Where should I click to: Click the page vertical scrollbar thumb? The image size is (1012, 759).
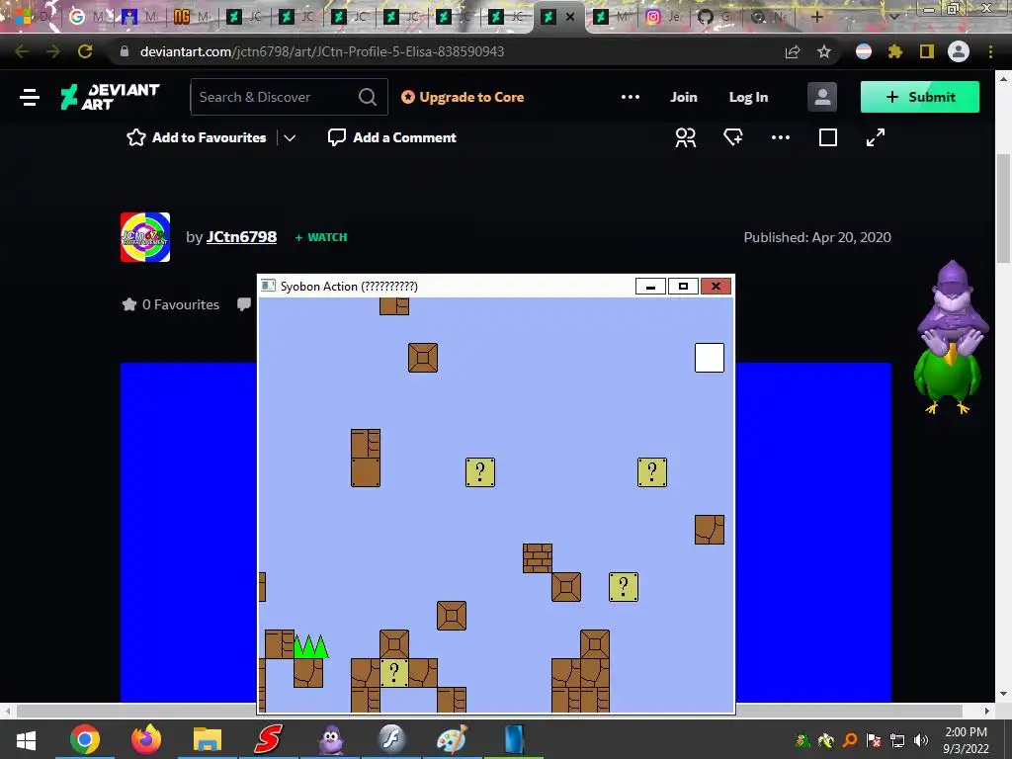coord(1004,208)
